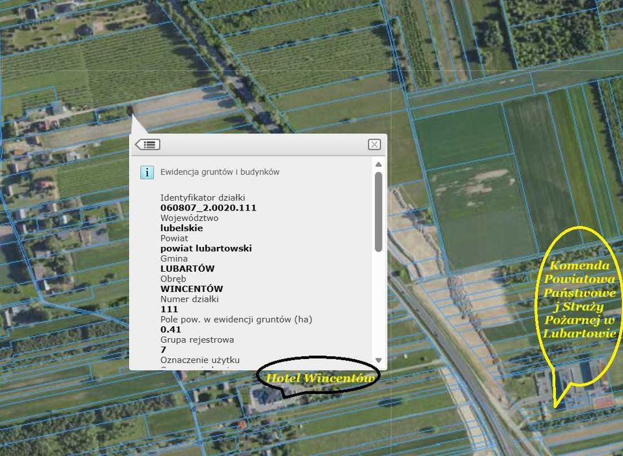This screenshot has height=456, width=623.
Task: Open the popup list menu icon
Action: click(147, 144)
